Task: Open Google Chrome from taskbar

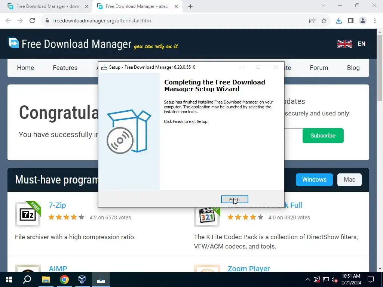Action: click(64, 280)
